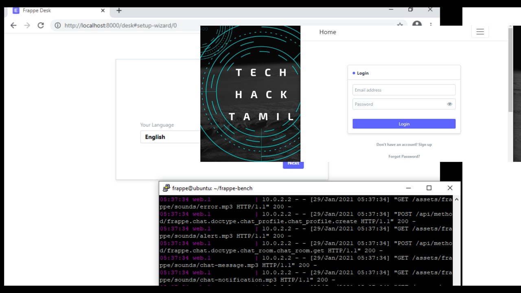Close the frappe@ubuntu terminal window
The image size is (521, 293).
pyautogui.click(x=450, y=188)
